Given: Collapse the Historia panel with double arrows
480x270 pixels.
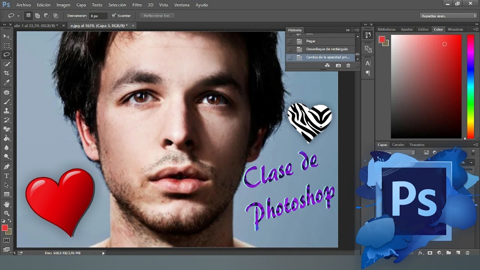Looking at the screenshot, I should 348,30.
